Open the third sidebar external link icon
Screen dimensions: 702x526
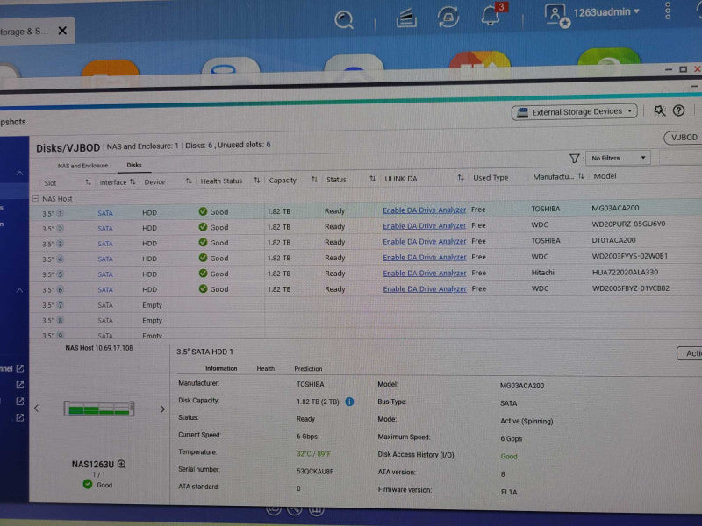tap(20, 402)
